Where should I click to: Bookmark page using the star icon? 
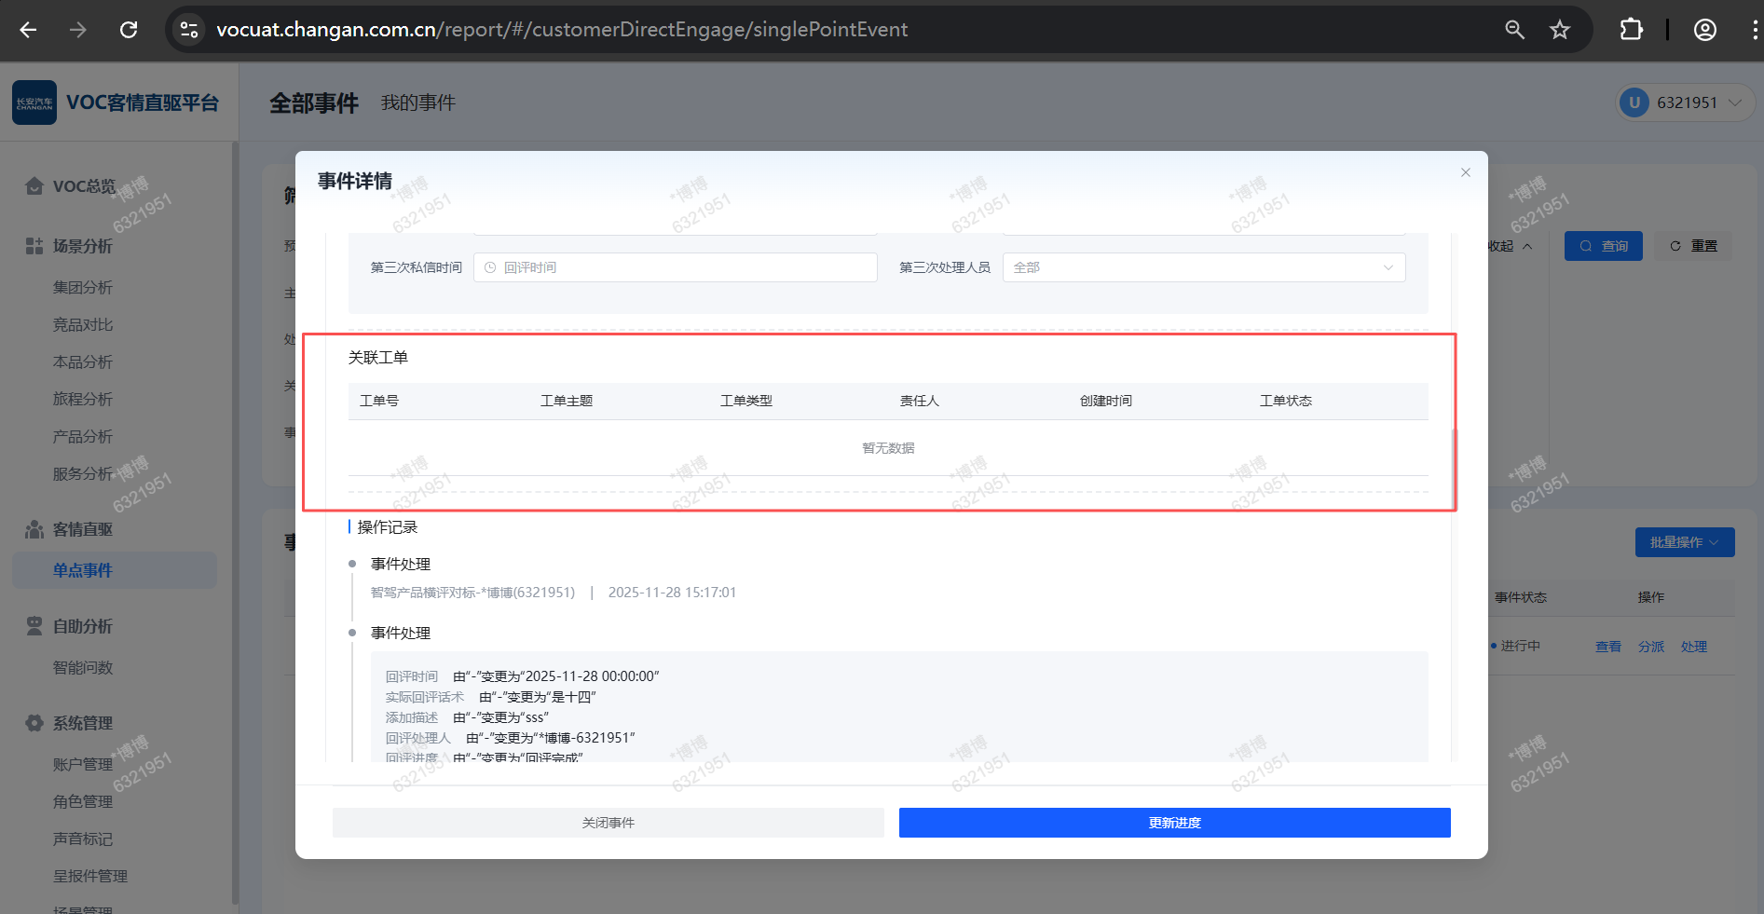pyautogui.click(x=1560, y=30)
